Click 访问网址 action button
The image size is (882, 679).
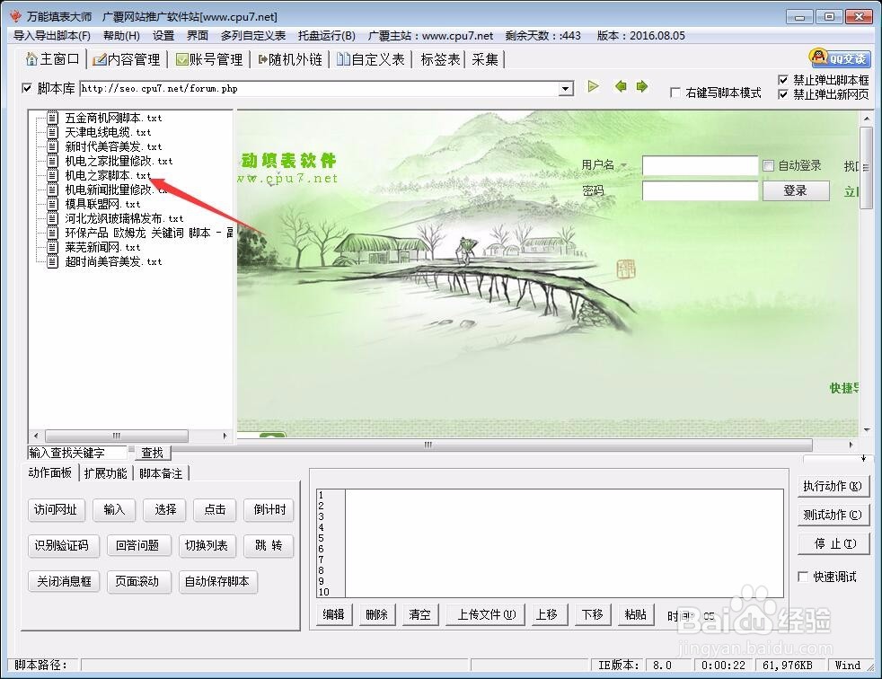tap(56, 509)
